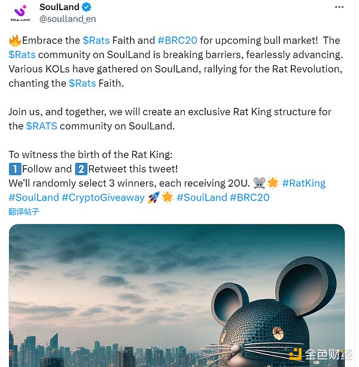Open the final #BRC20 hashtag ending the tweet
This screenshot has height=367, width=359.
coord(250,198)
